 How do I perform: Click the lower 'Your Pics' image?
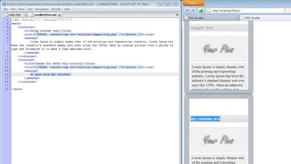click(x=219, y=140)
